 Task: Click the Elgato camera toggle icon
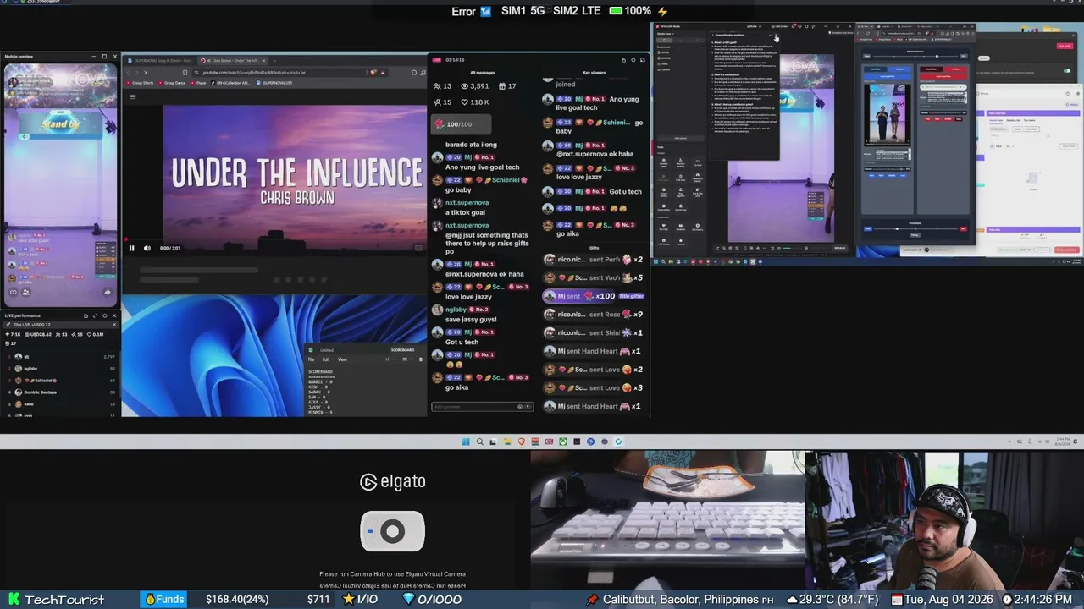coord(392,531)
